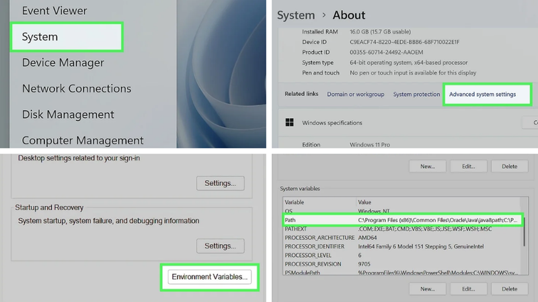Open System protection link
Viewport: 538px width, 302px height.
pyautogui.click(x=416, y=94)
